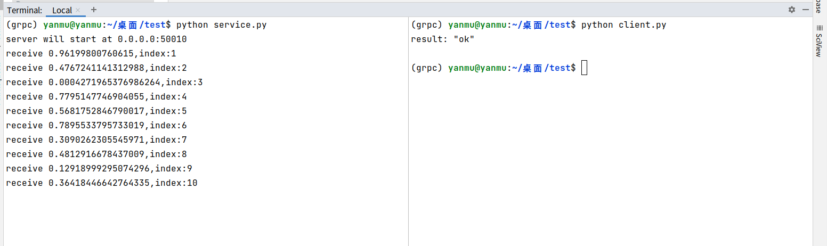Click the Terminal: panel label
Screen dimensions: 827x246
[x=25, y=10]
